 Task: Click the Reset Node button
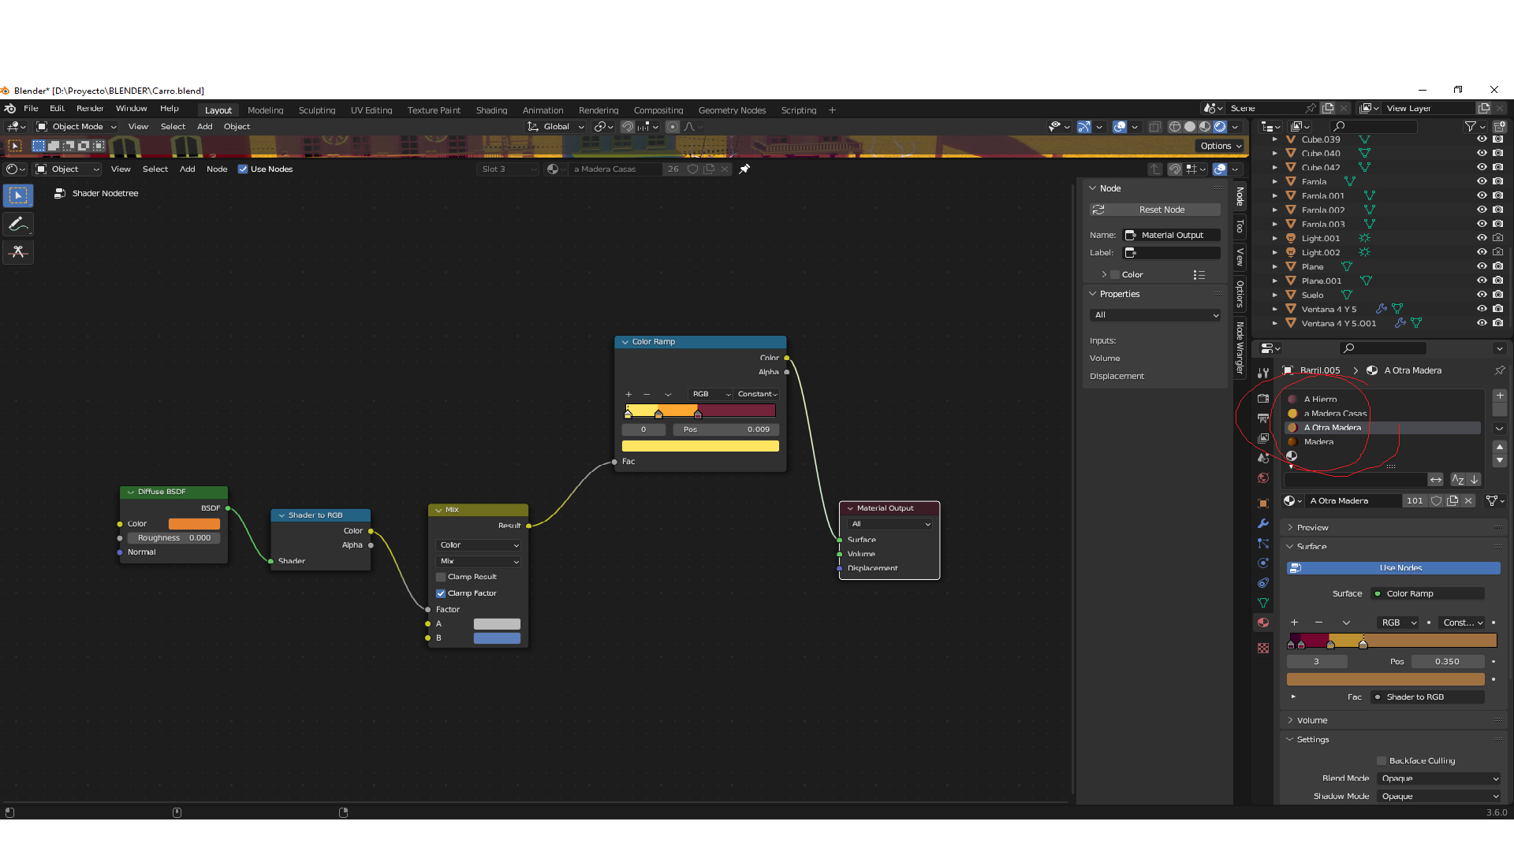1155,210
